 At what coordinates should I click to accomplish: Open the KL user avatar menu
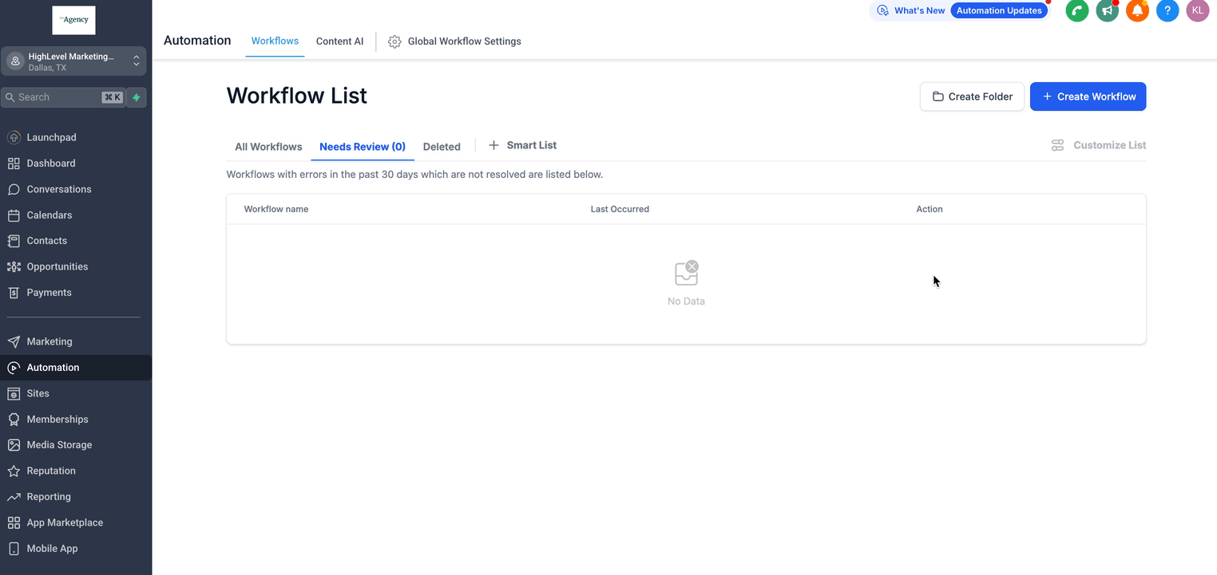[x=1197, y=10]
